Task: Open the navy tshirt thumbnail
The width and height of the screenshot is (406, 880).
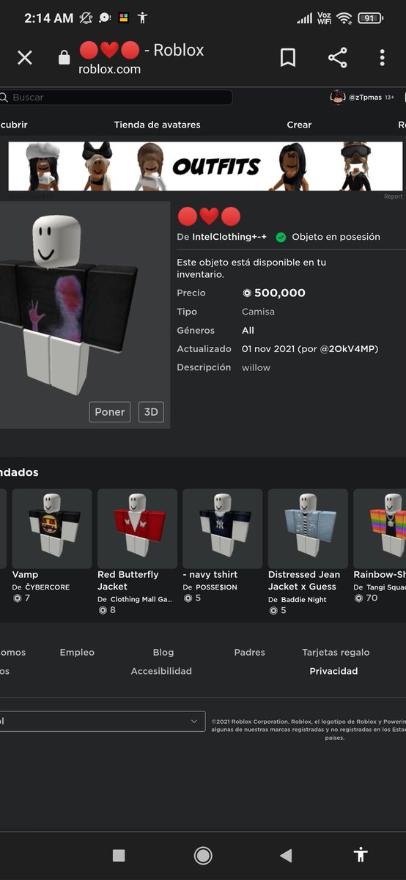Action: pyautogui.click(x=223, y=529)
